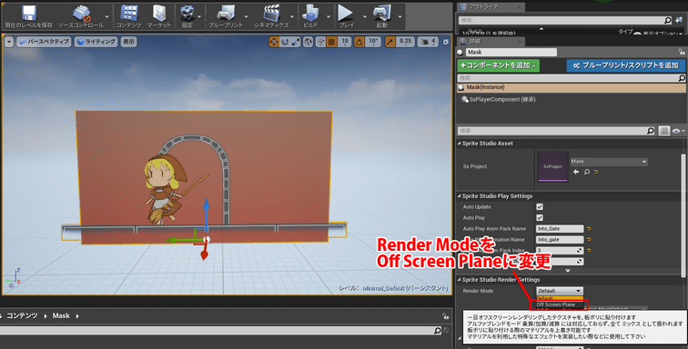Click コンポーネントを追加 green button
The image size is (688, 349).
499,65
